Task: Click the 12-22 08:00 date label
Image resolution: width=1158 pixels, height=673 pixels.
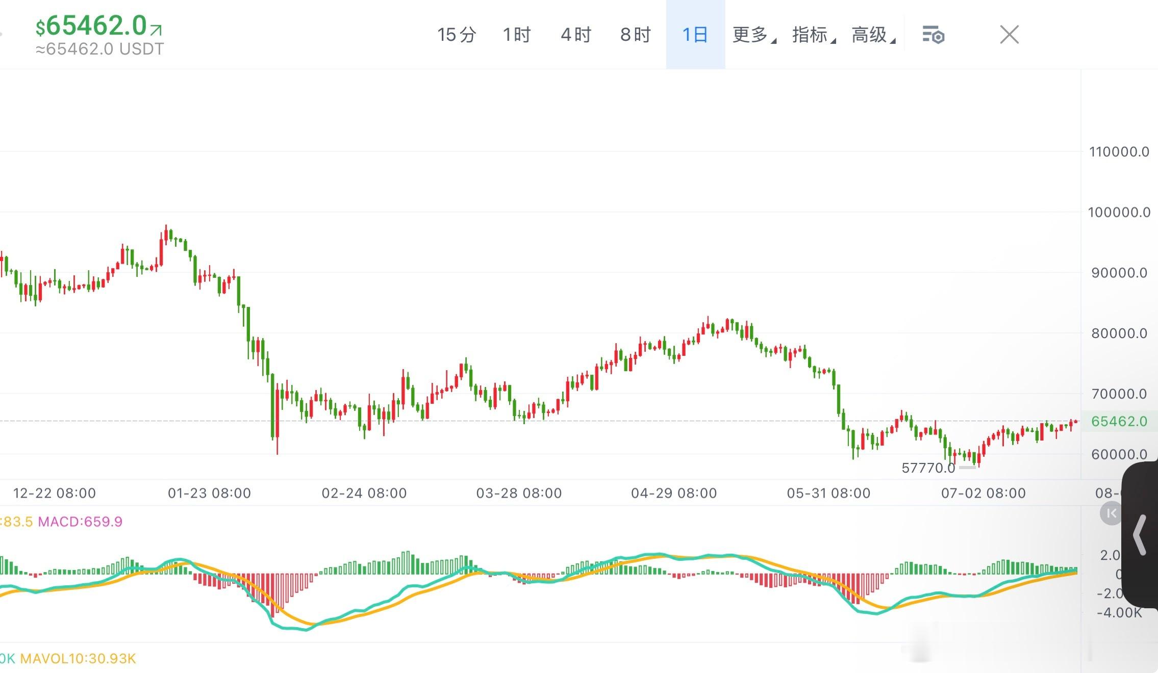Action: pos(54,493)
